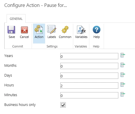Insert reference for the Hours field
Viewport: 135px width, 114px height.
(x=123, y=84)
